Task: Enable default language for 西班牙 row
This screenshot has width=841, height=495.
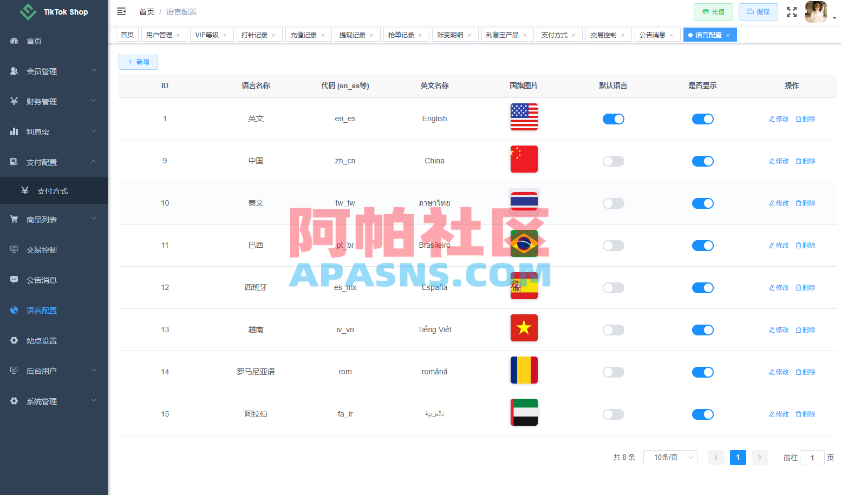Action: [x=614, y=288]
